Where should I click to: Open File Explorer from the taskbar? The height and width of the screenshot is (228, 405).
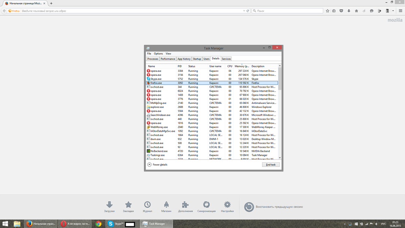point(17,224)
